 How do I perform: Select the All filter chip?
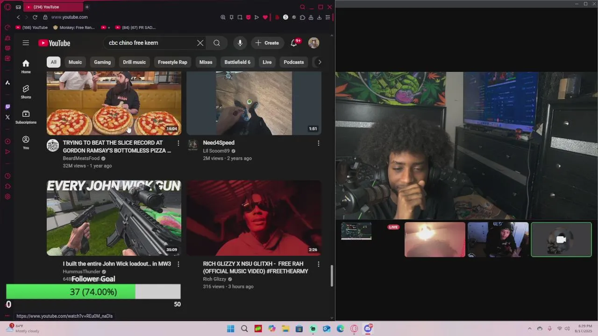point(53,62)
